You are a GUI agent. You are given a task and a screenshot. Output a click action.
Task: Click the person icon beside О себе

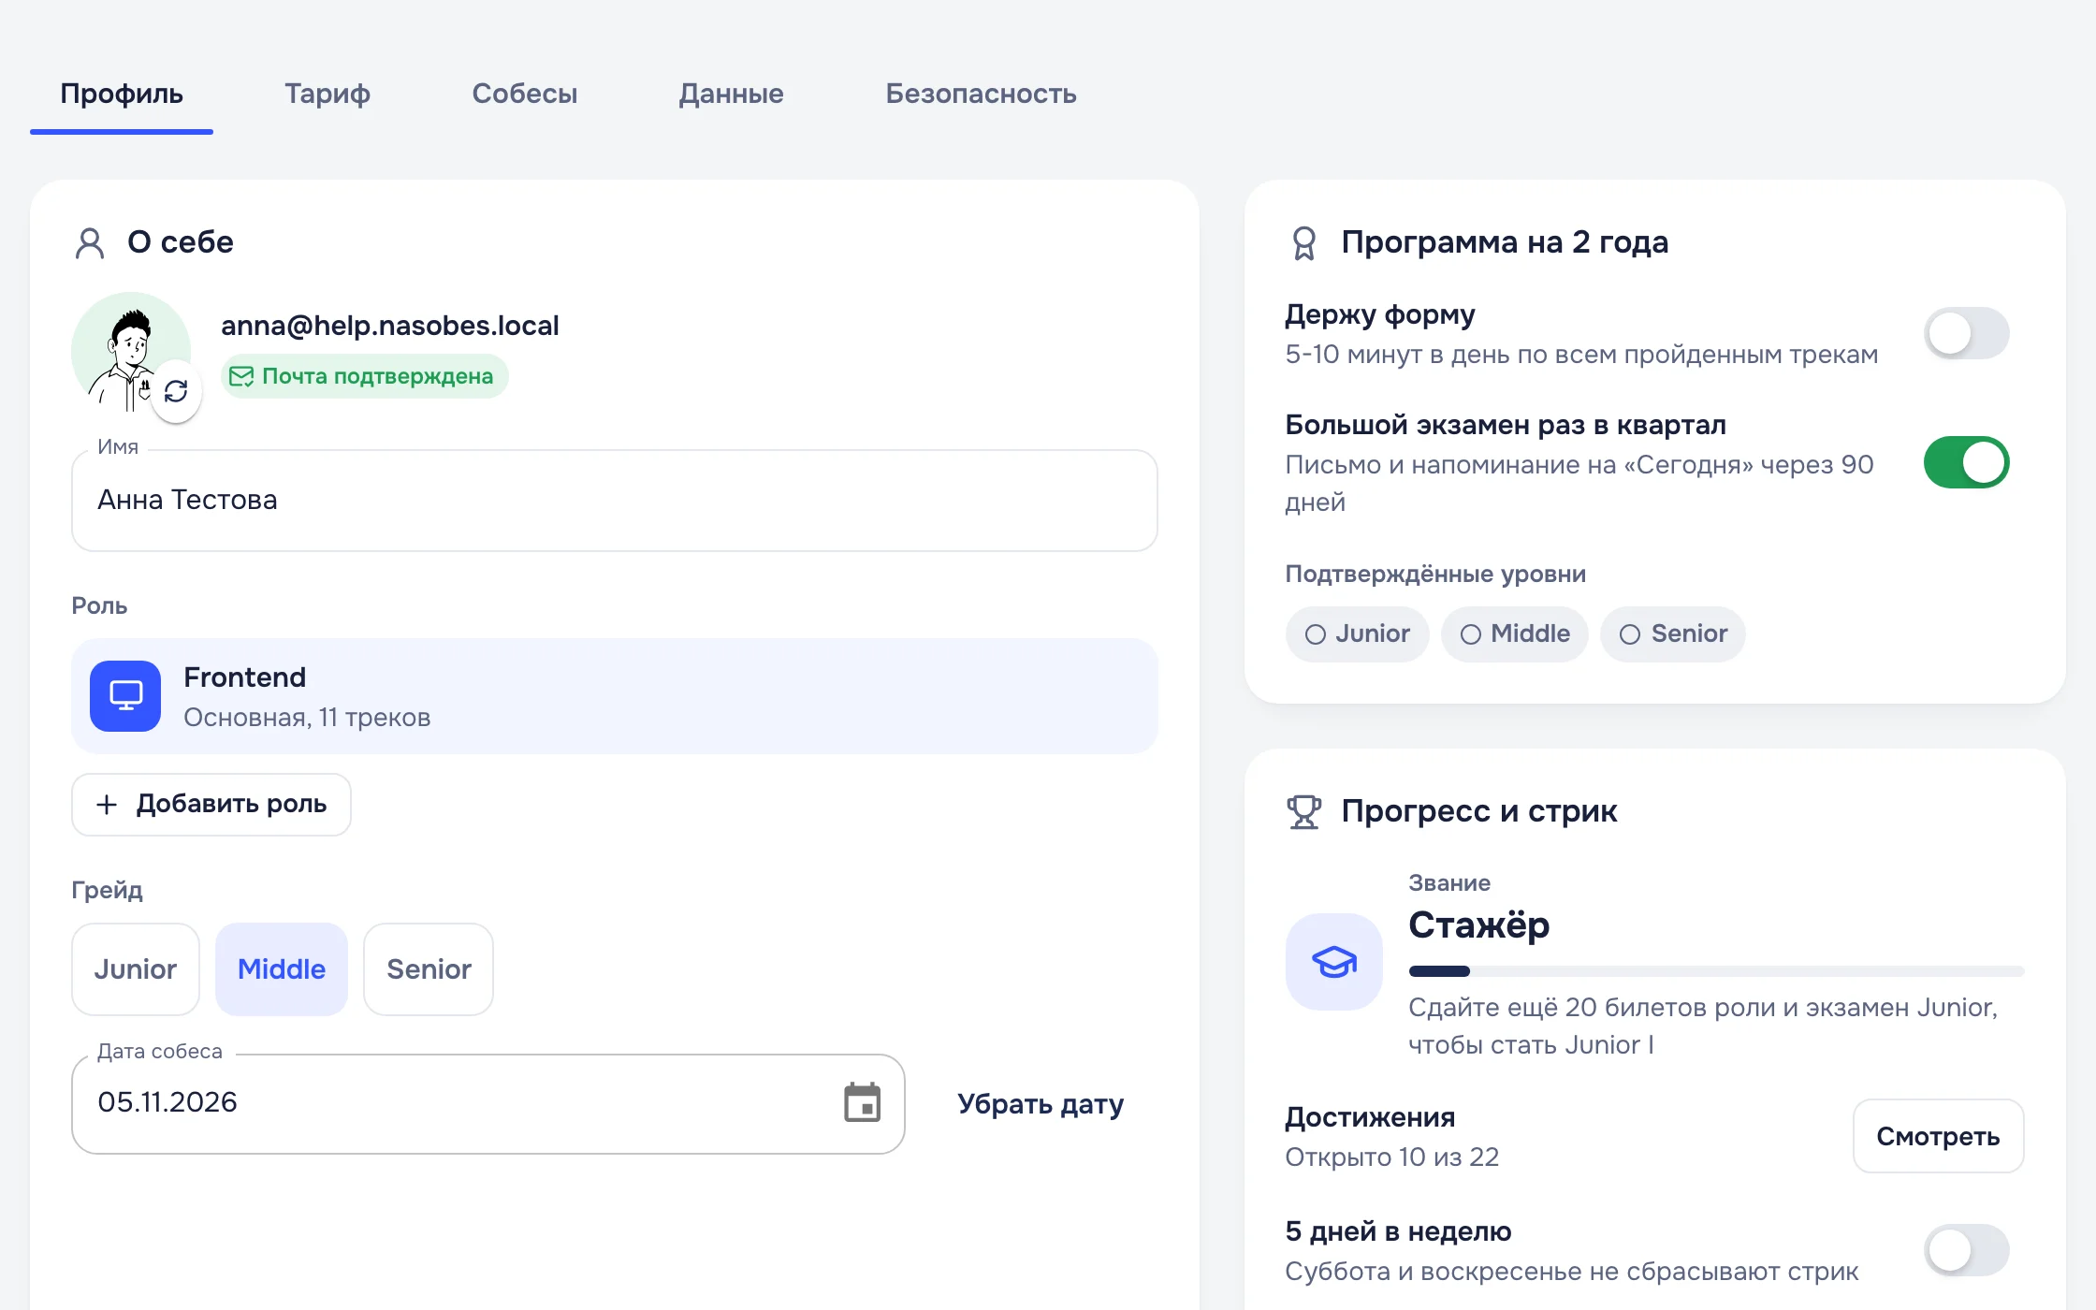[90, 243]
